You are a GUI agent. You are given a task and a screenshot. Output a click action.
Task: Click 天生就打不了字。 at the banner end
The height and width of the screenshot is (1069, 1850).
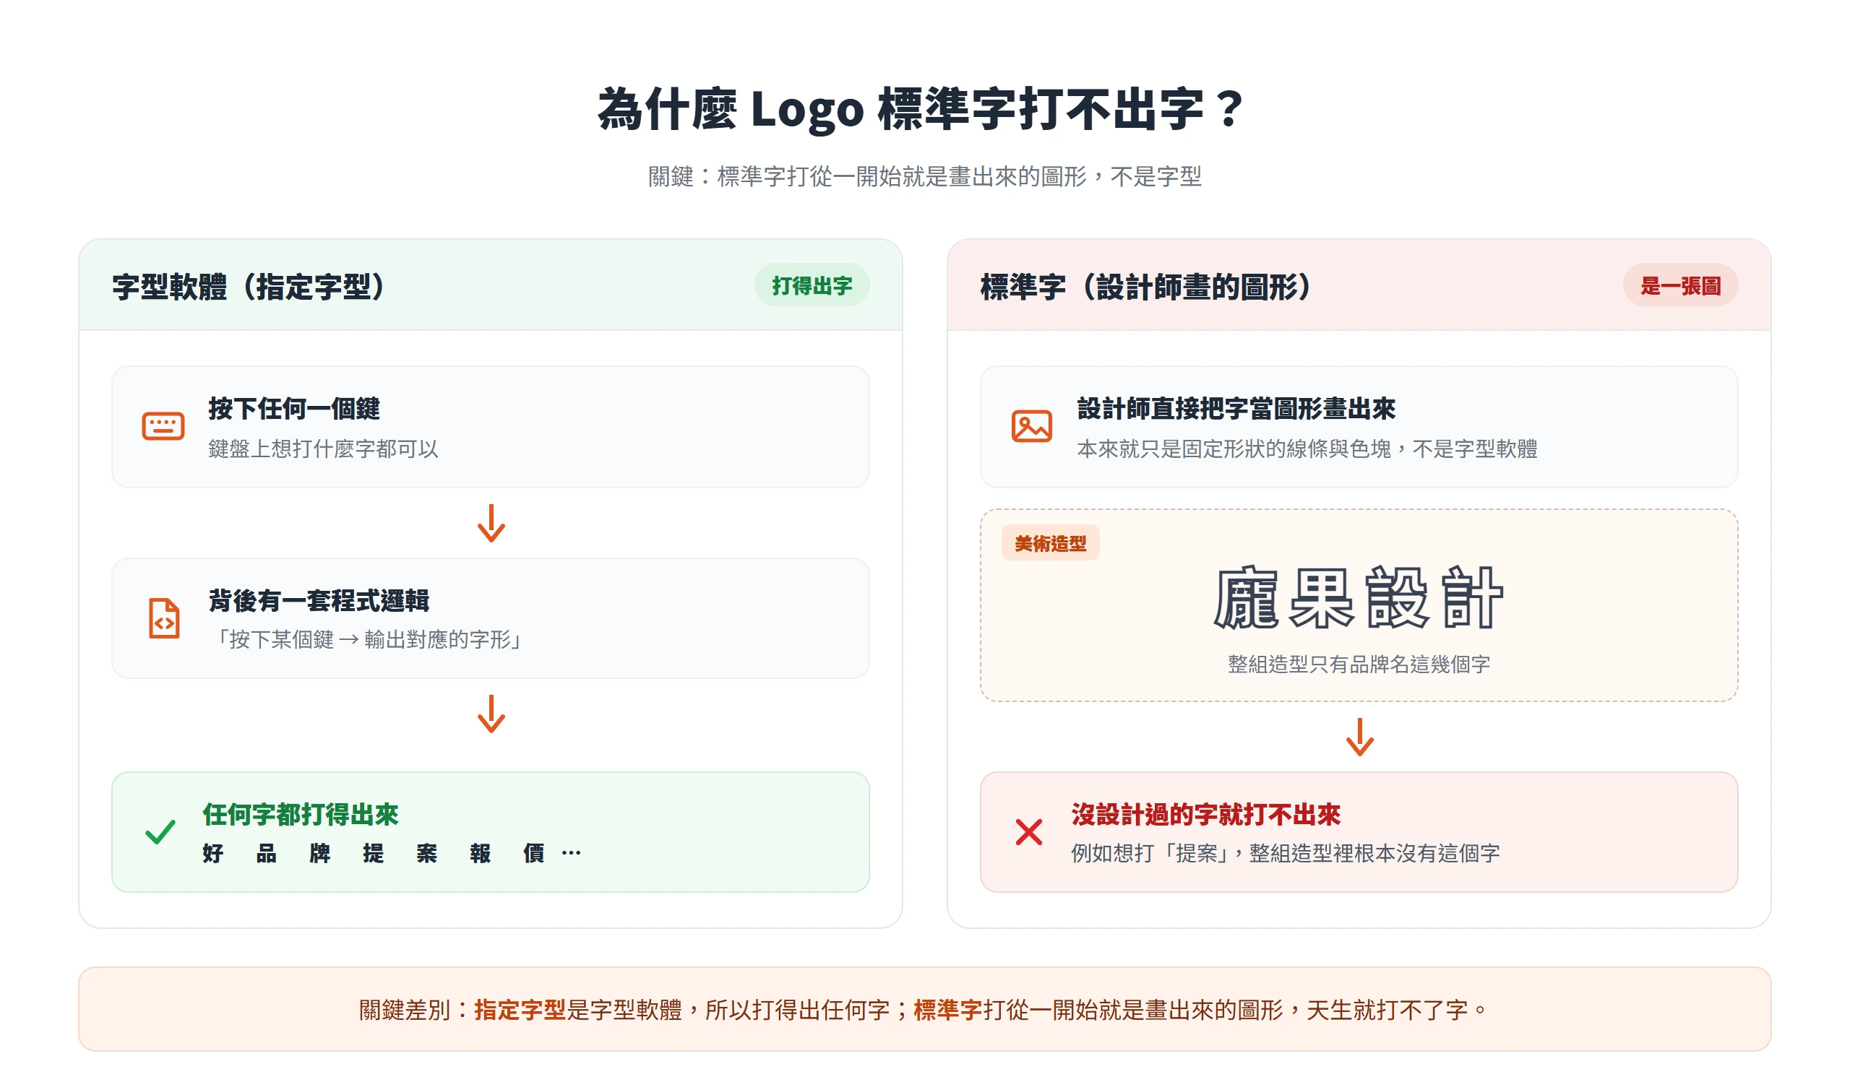tap(1398, 1010)
